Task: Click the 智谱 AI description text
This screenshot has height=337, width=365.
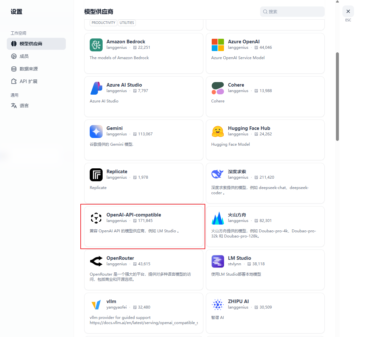Action: [x=218, y=317]
